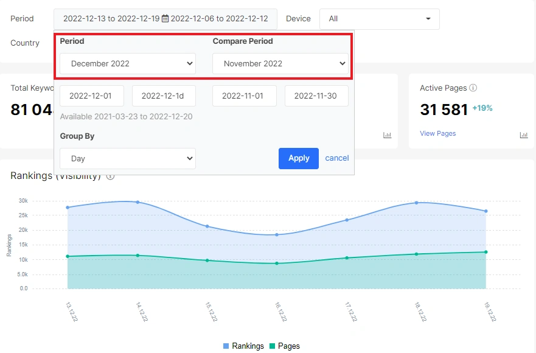Select the 2022-11-01 compare start date field
Image resolution: width=536 pixels, height=353 pixels.
[244, 96]
